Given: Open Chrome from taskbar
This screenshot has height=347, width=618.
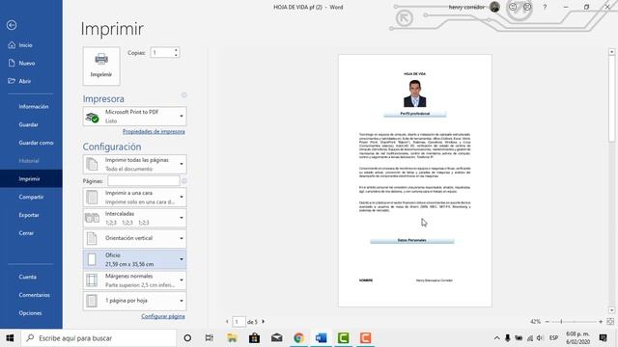Looking at the screenshot, I should [x=298, y=338].
